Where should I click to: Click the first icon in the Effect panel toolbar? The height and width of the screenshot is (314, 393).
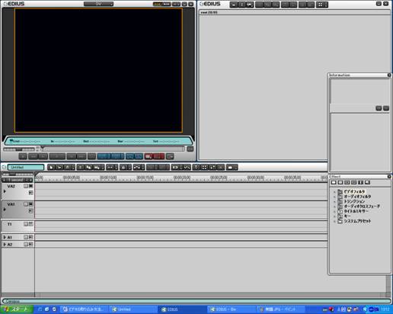click(334, 182)
